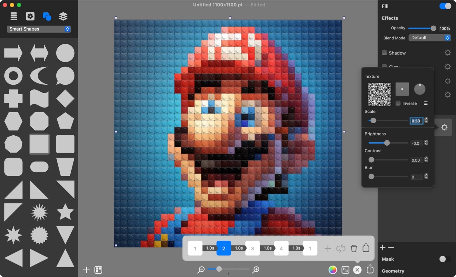Toggle the animation loop icon

[341, 249]
